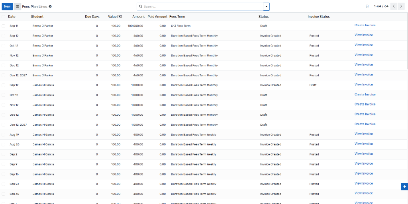Screen dimensions: 408x204
Task: Sort by Fees Term column header
Action: [177, 17]
